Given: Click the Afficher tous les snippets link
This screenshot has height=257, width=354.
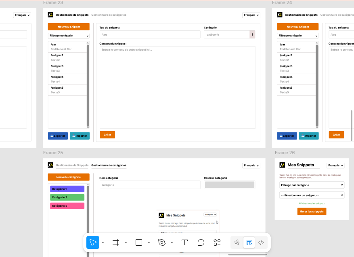Looking at the screenshot, I should tap(312, 203).
